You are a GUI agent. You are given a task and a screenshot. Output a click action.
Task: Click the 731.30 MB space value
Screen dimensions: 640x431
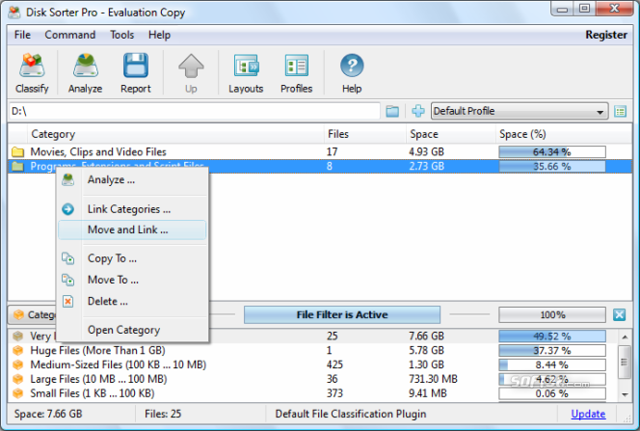tap(433, 379)
